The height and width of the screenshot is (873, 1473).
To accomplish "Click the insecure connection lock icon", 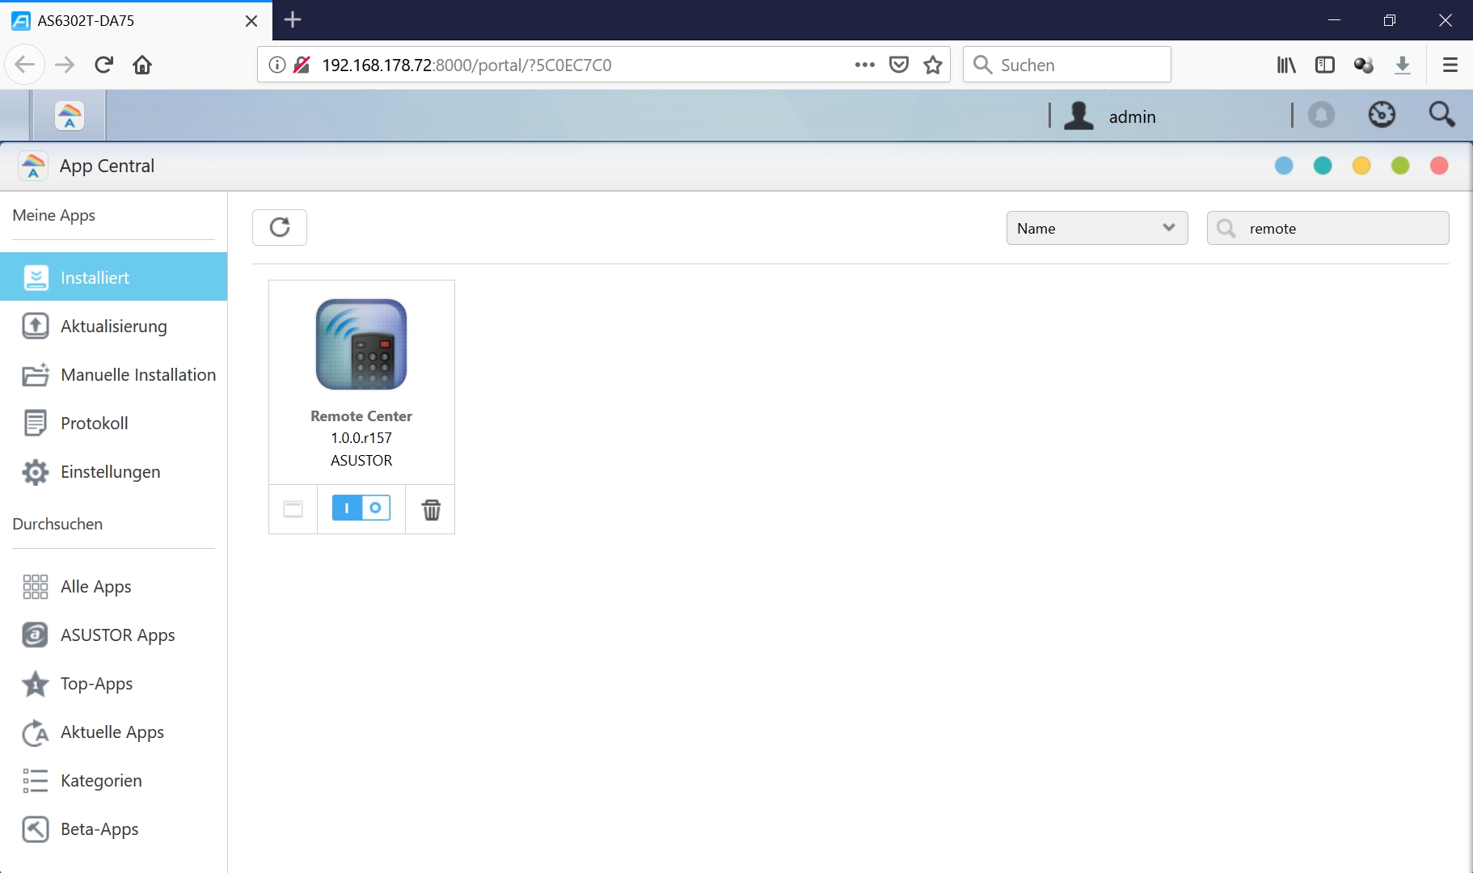I will coord(302,65).
